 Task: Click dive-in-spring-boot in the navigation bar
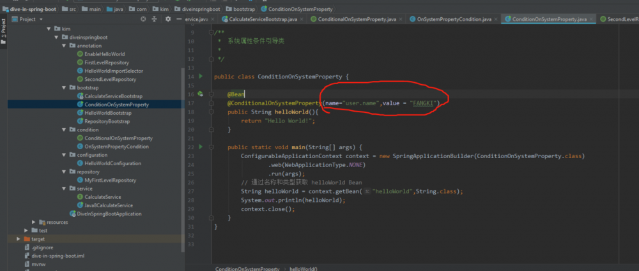click(29, 8)
